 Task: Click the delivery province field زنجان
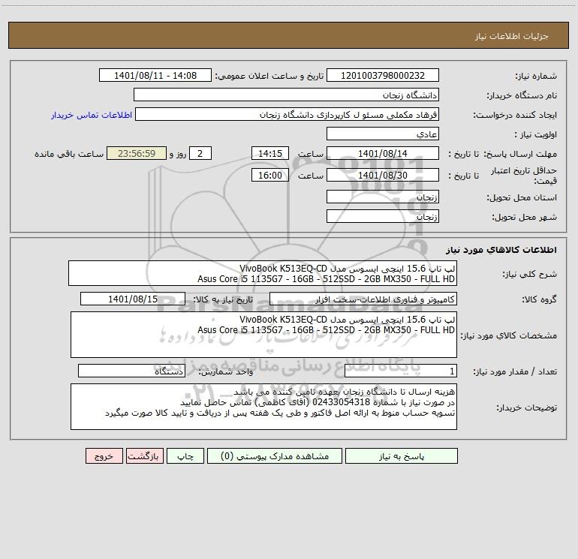pyautogui.click(x=383, y=197)
